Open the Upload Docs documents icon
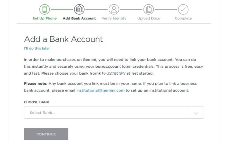 pyautogui.click(x=148, y=9)
